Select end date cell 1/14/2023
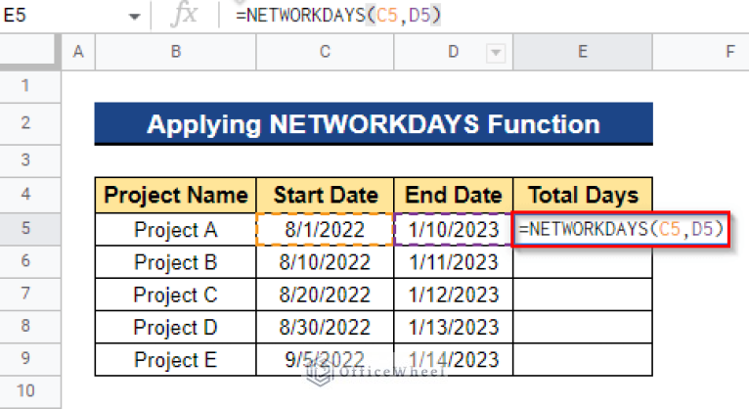This screenshot has width=749, height=409. (x=454, y=359)
